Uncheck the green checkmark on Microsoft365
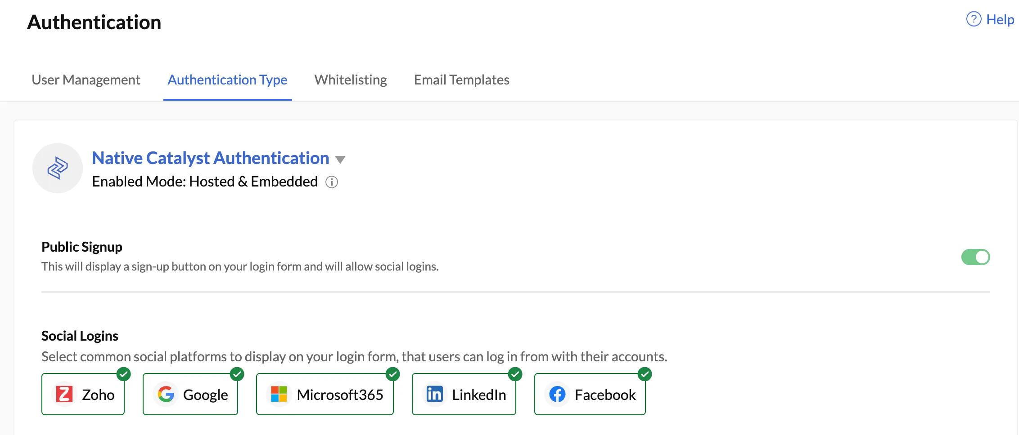This screenshot has width=1019, height=435. coord(392,374)
